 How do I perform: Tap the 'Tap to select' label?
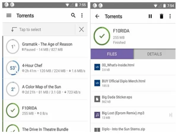30,29
